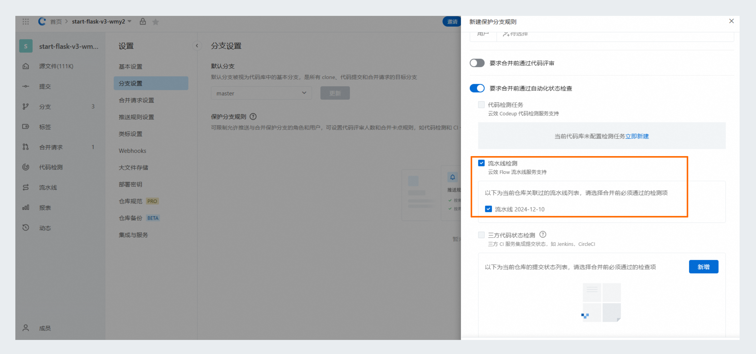Click the add-user icon in 用户 field
The height and width of the screenshot is (354, 756).
506,34
